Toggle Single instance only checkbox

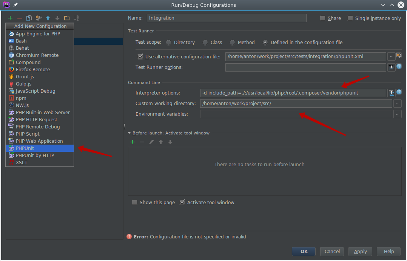click(x=350, y=18)
